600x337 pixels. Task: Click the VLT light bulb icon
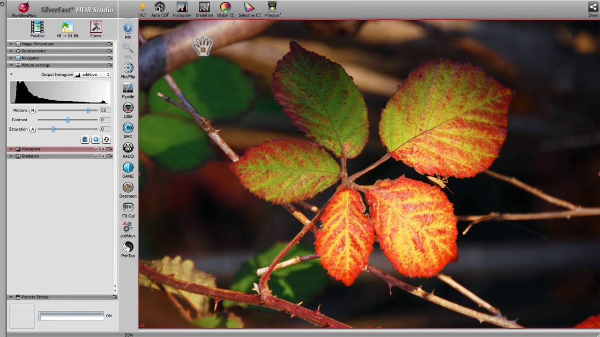point(143,7)
